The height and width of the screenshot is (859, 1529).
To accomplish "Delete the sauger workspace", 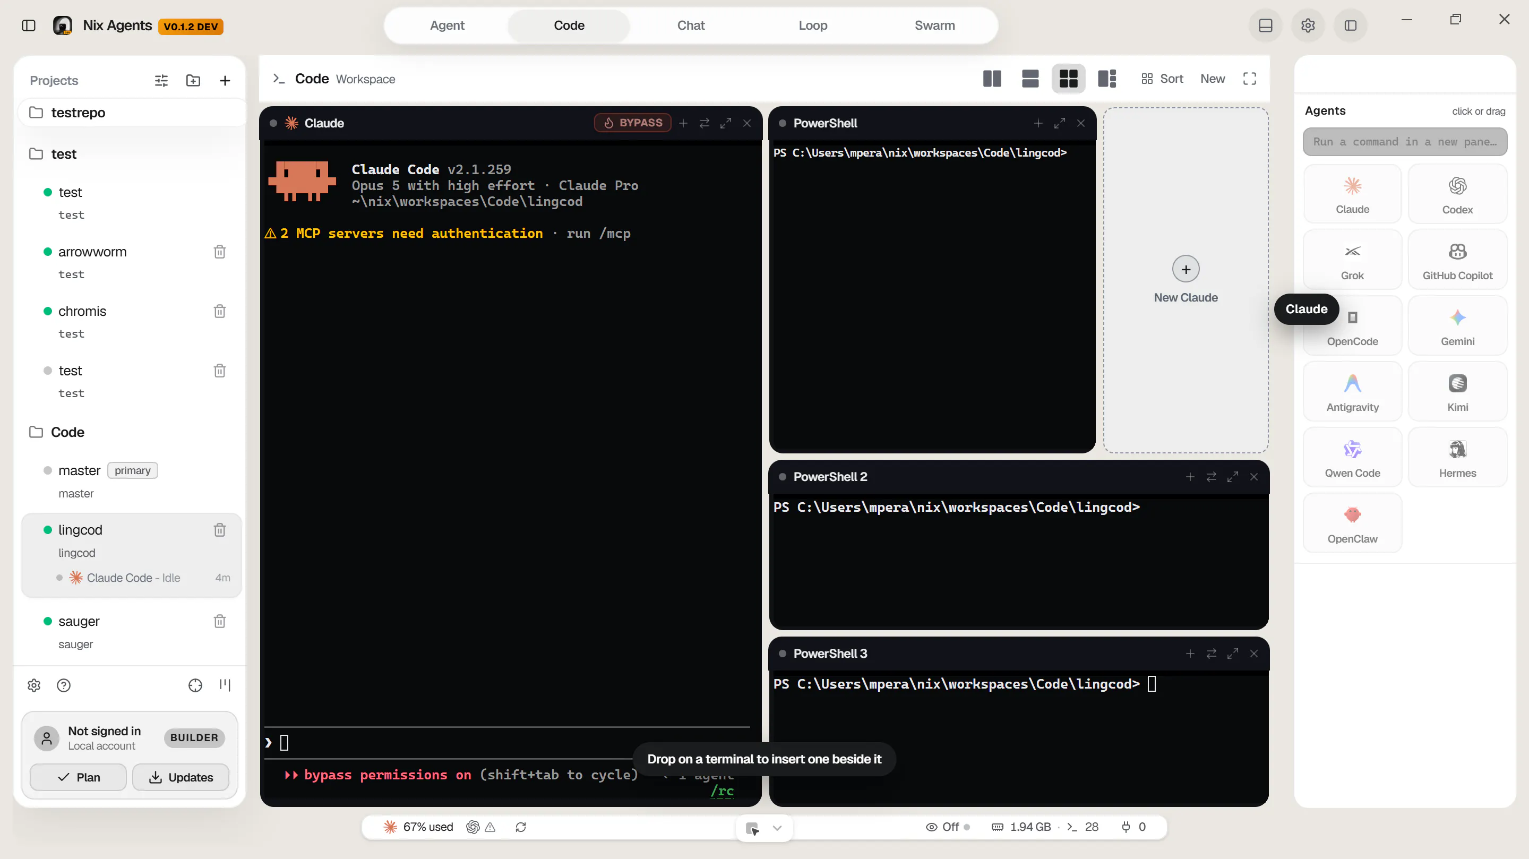I will [220, 621].
